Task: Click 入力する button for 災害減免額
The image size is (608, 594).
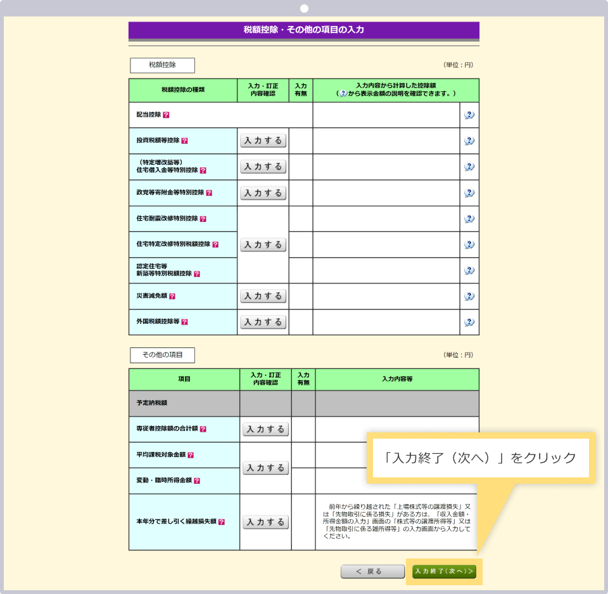Action: (x=263, y=296)
